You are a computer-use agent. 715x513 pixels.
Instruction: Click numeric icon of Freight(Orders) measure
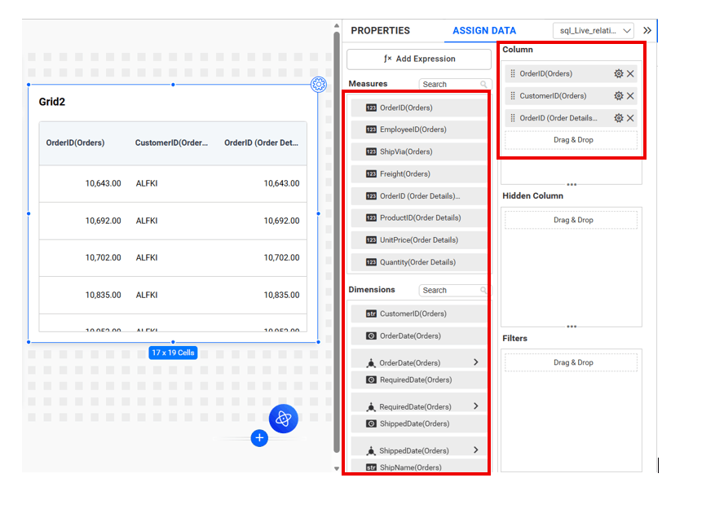(x=371, y=174)
